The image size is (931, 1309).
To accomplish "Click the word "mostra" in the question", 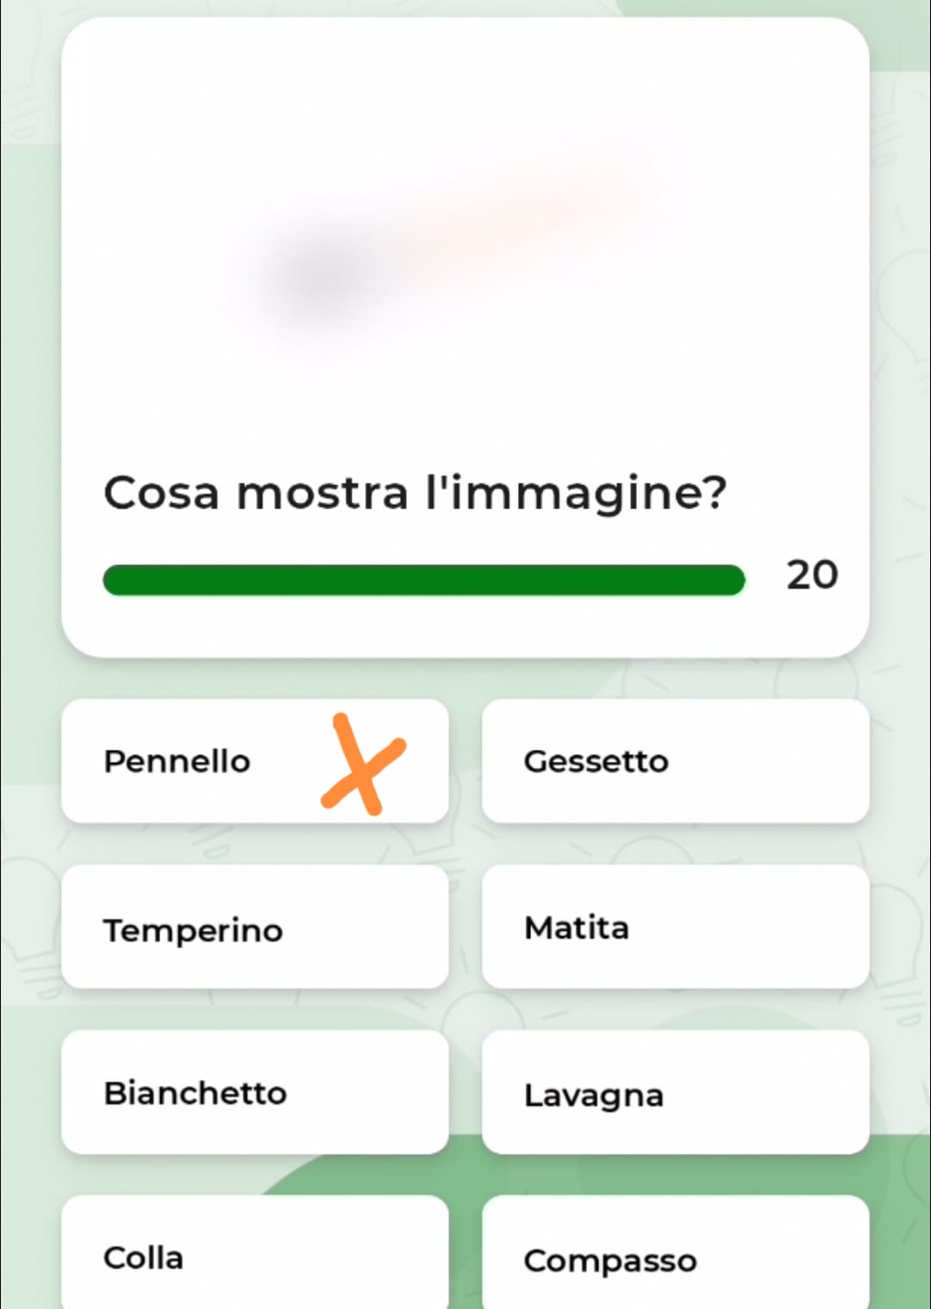I will pyautogui.click(x=322, y=493).
